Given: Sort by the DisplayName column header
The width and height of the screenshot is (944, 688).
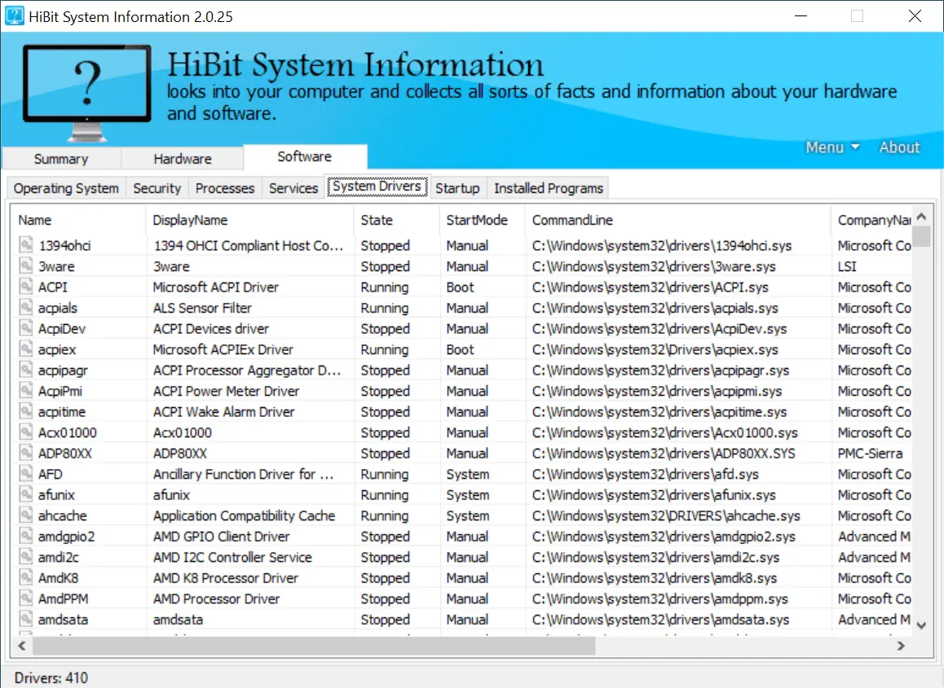Looking at the screenshot, I should (x=250, y=220).
